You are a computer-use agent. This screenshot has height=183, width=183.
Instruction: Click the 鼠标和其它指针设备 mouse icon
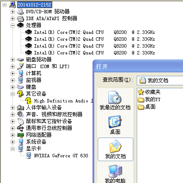coord(21,121)
